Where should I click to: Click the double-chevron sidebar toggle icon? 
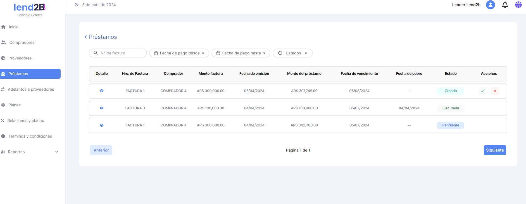[x=77, y=5]
